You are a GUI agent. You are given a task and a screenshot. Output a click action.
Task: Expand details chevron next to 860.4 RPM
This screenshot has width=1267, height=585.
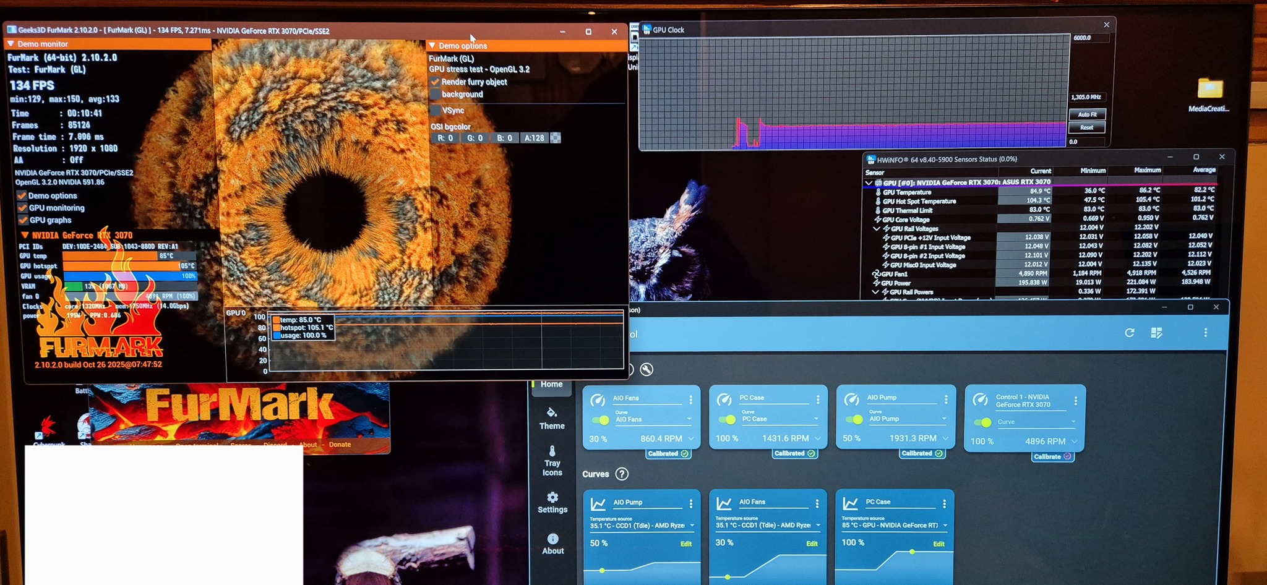pyautogui.click(x=691, y=438)
